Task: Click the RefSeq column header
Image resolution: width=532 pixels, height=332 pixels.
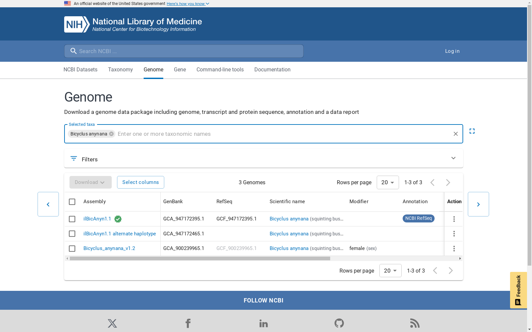Action: point(224,202)
